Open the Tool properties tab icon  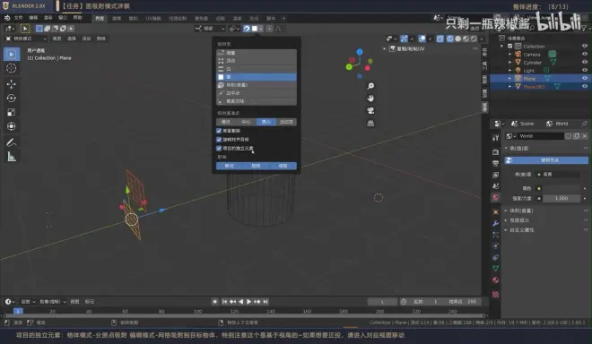click(x=496, y=138)
